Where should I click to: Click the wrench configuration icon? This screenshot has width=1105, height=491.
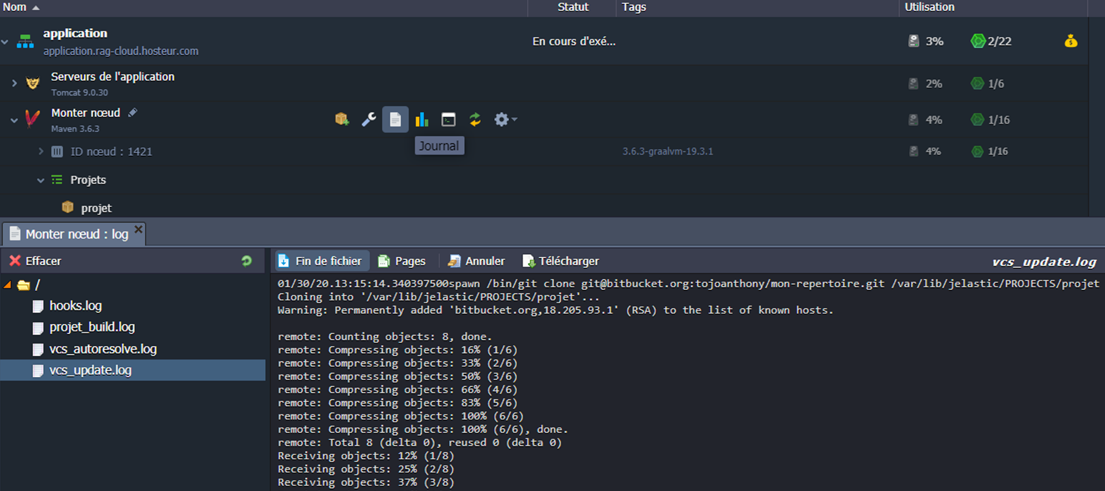(369, 120)
